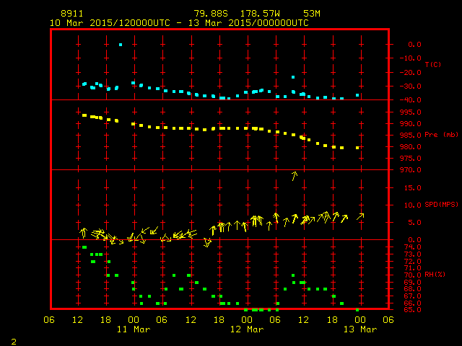Click the "990.0" pressure scale value

411,123
